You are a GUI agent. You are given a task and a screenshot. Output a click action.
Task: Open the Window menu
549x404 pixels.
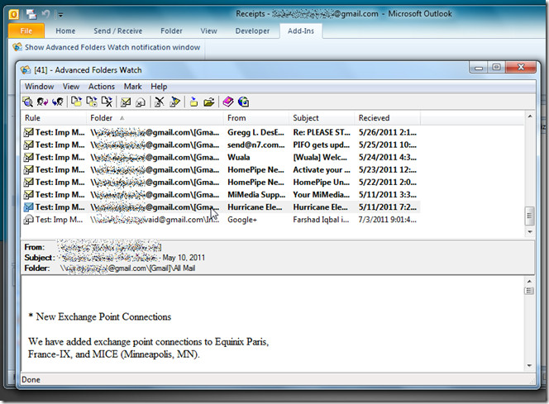click(39, 87)
